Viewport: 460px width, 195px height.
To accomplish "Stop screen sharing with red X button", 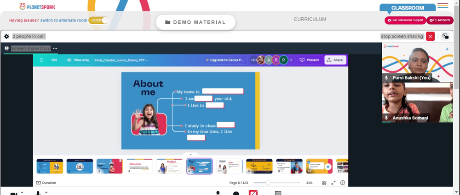I will [430, 37].
